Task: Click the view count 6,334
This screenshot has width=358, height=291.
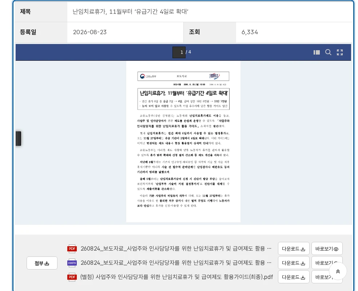Action: (250, 32)
